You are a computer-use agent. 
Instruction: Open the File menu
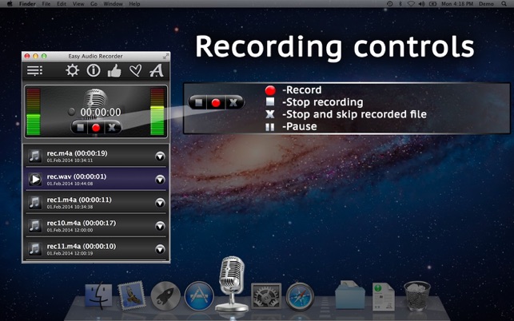pyautogui.click(x=46, y=4)
